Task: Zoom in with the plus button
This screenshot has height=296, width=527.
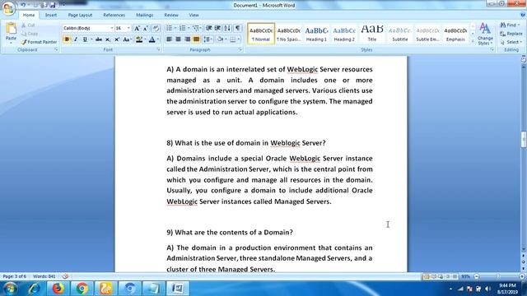Action: click(x=521, y=276)
